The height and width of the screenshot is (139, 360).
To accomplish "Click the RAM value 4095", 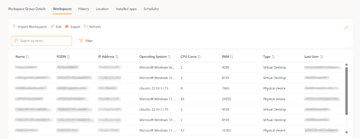I will [x=225, y=68].
